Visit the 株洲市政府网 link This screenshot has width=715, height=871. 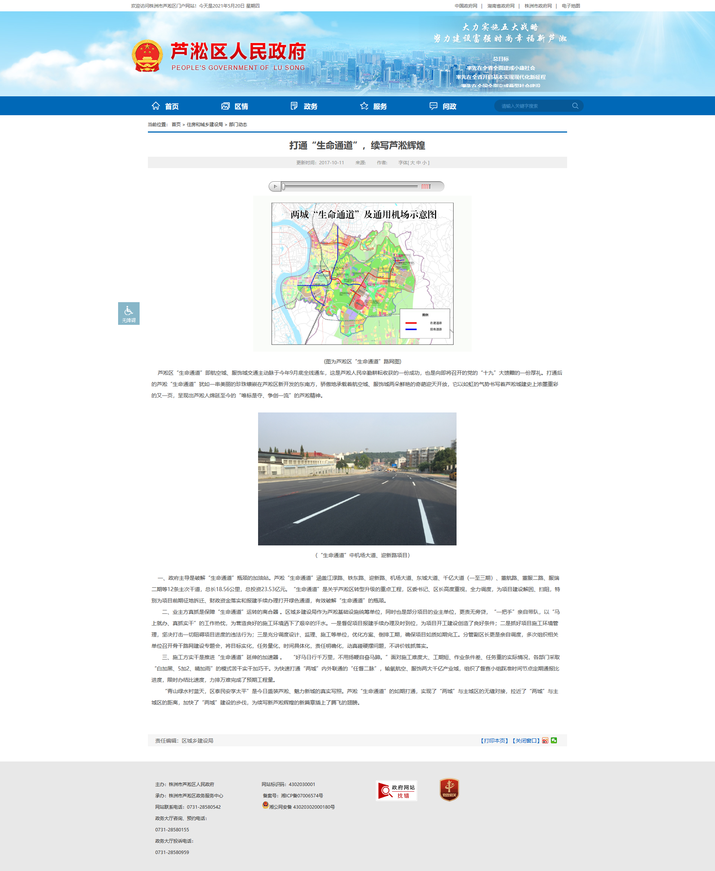tap(538, 6)
